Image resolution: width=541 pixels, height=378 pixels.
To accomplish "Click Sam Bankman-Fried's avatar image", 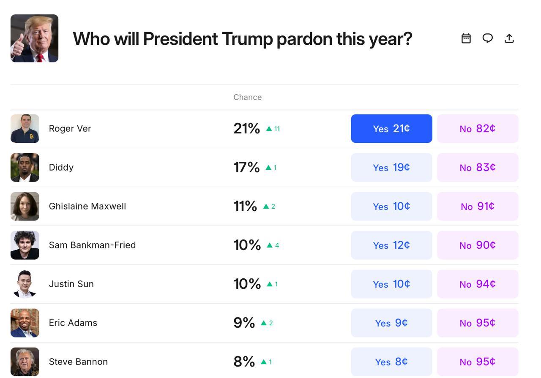I will coord(25,245).
